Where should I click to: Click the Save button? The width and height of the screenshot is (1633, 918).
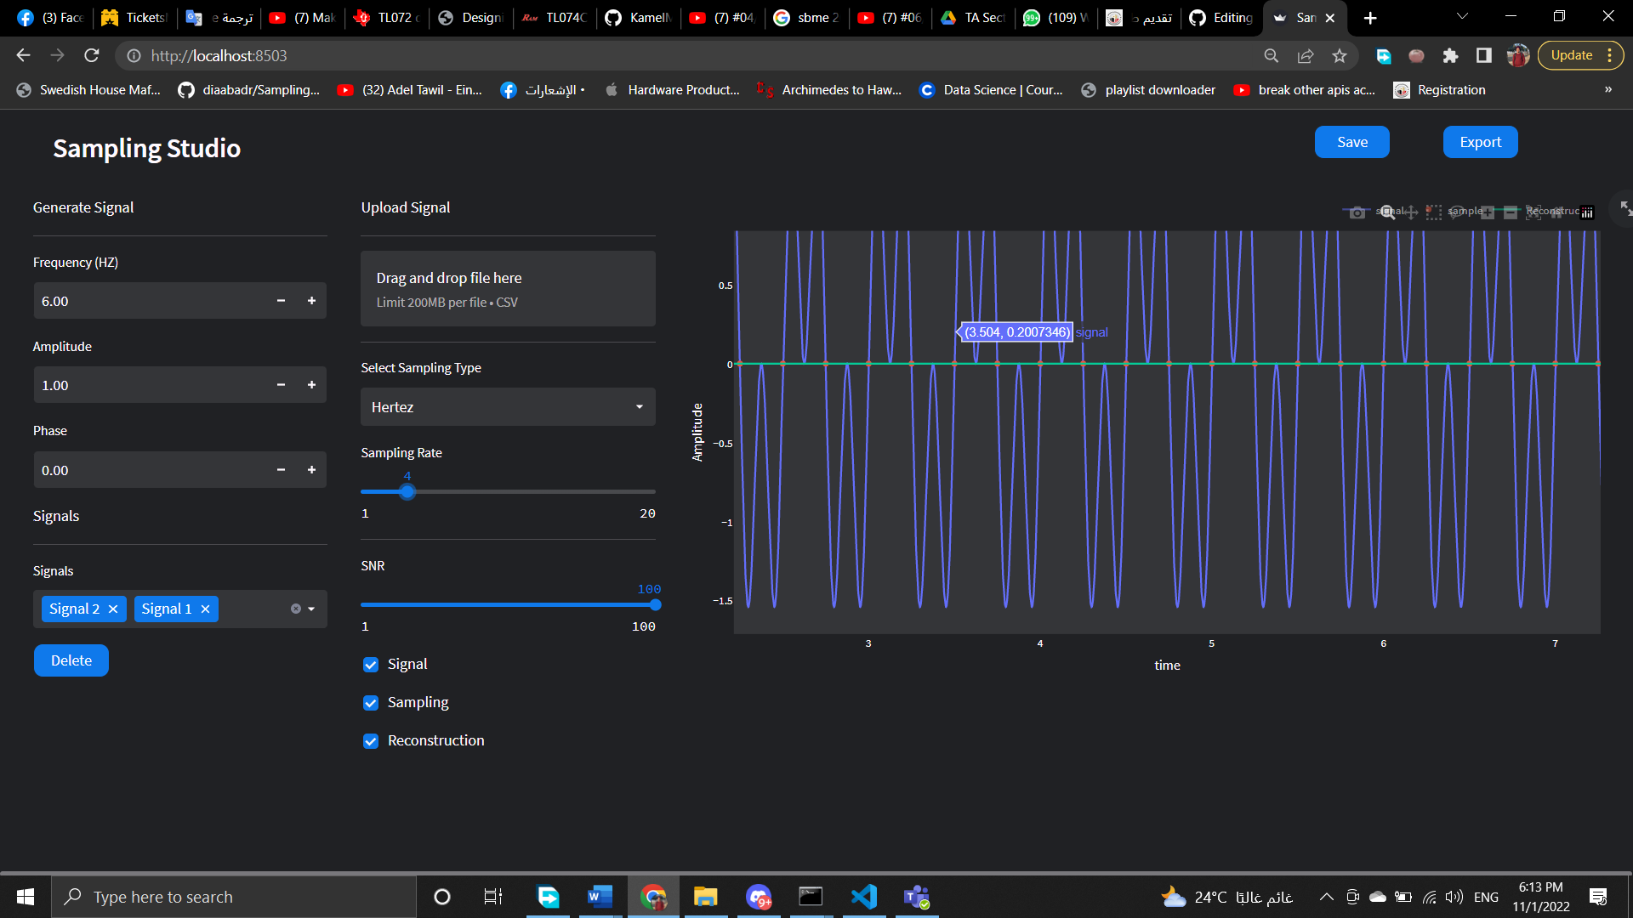click(1351, 142)
